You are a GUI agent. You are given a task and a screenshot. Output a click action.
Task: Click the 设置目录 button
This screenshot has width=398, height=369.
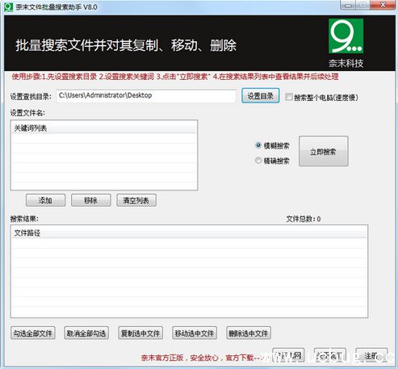(260, 96)
